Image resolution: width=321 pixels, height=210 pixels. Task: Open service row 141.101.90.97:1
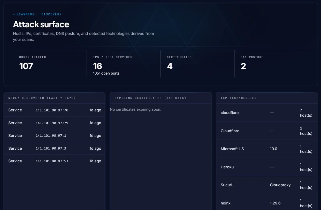[55, 136]
